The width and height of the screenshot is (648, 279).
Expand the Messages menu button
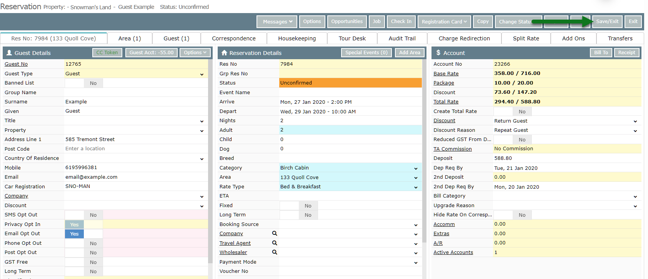[x=277, y=22]
